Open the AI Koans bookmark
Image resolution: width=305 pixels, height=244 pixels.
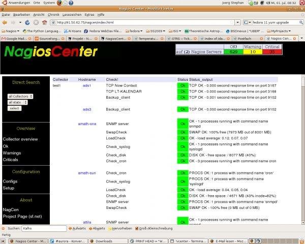tap(73, 31)
